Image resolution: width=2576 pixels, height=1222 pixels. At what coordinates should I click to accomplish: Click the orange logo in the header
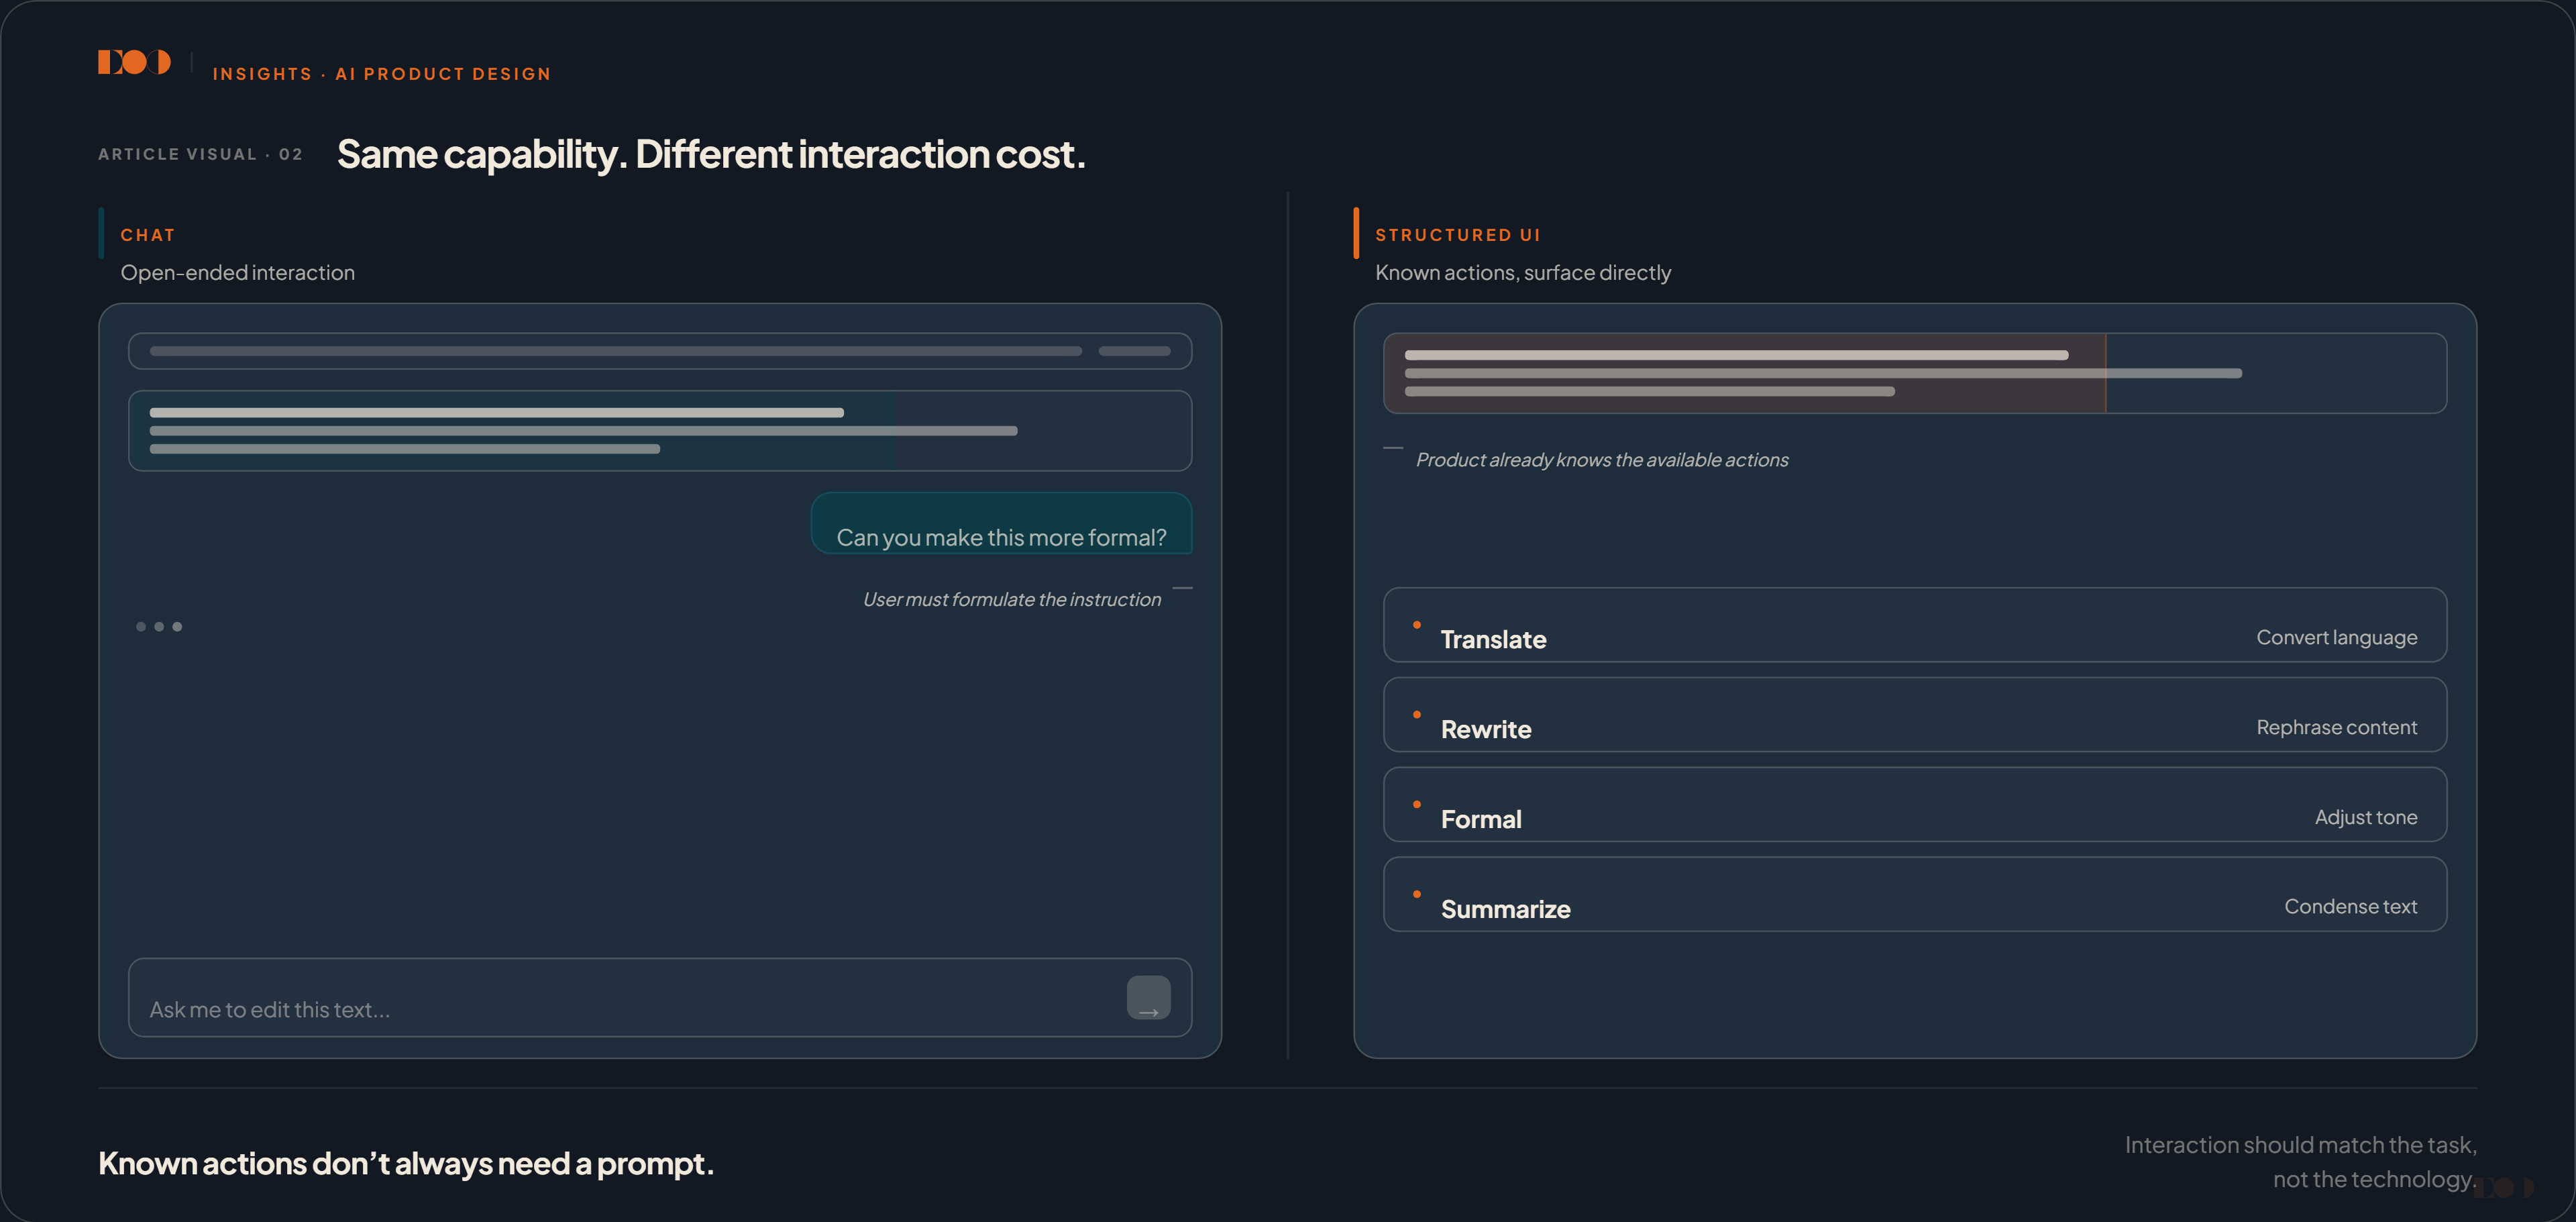(134, 62)
